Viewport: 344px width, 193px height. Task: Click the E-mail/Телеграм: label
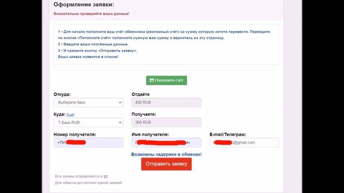228,135
